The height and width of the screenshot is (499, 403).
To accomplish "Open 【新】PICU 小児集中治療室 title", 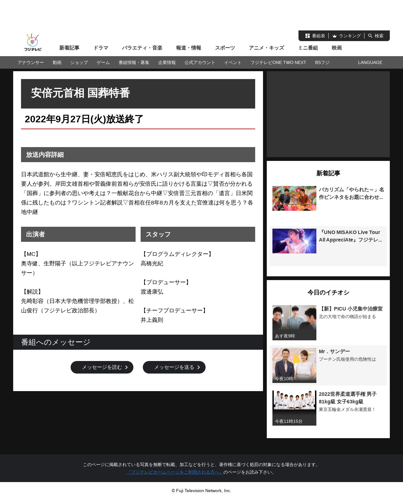I will (351, 309).
